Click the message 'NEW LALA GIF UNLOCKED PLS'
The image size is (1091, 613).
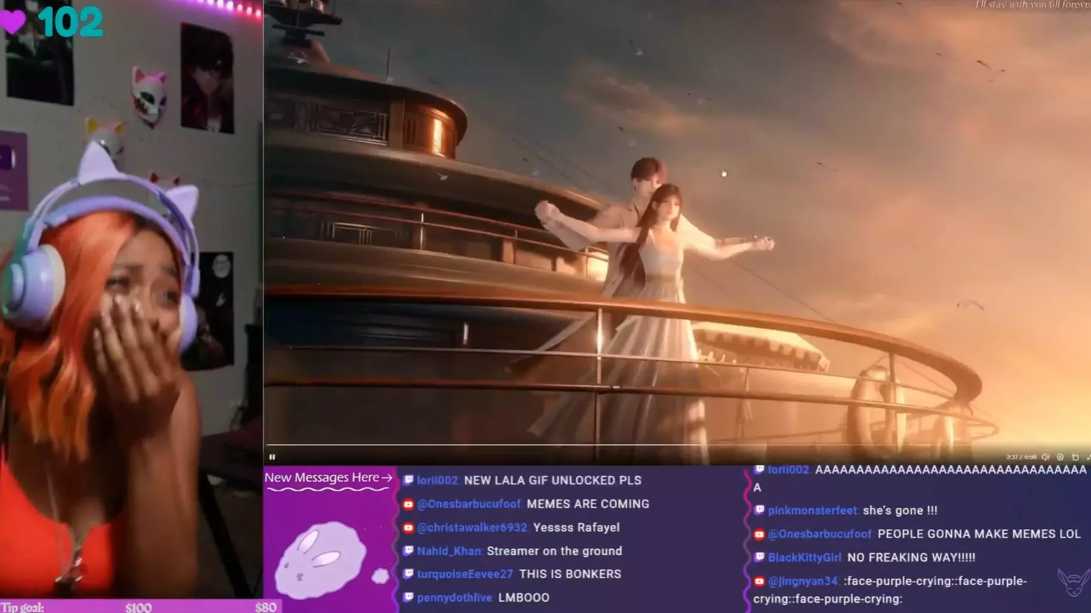click(552, 480)
